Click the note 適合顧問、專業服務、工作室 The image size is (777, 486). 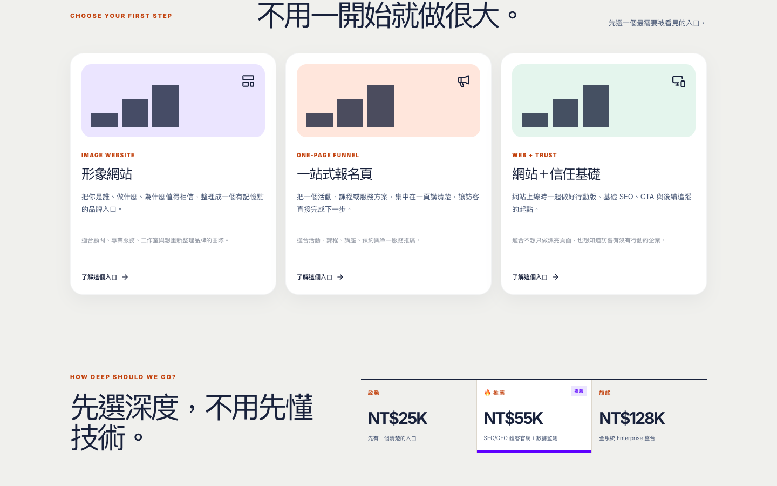click(155, 240)
